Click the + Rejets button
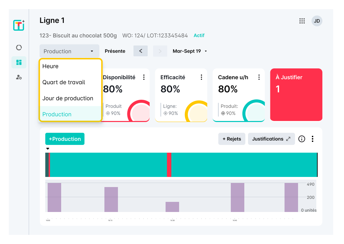 pos(232,139)
